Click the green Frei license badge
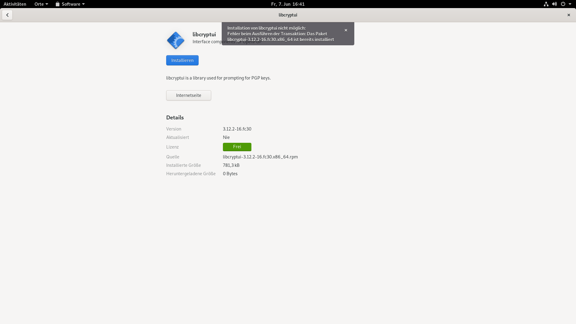576x324 pixels. (237, 147)
